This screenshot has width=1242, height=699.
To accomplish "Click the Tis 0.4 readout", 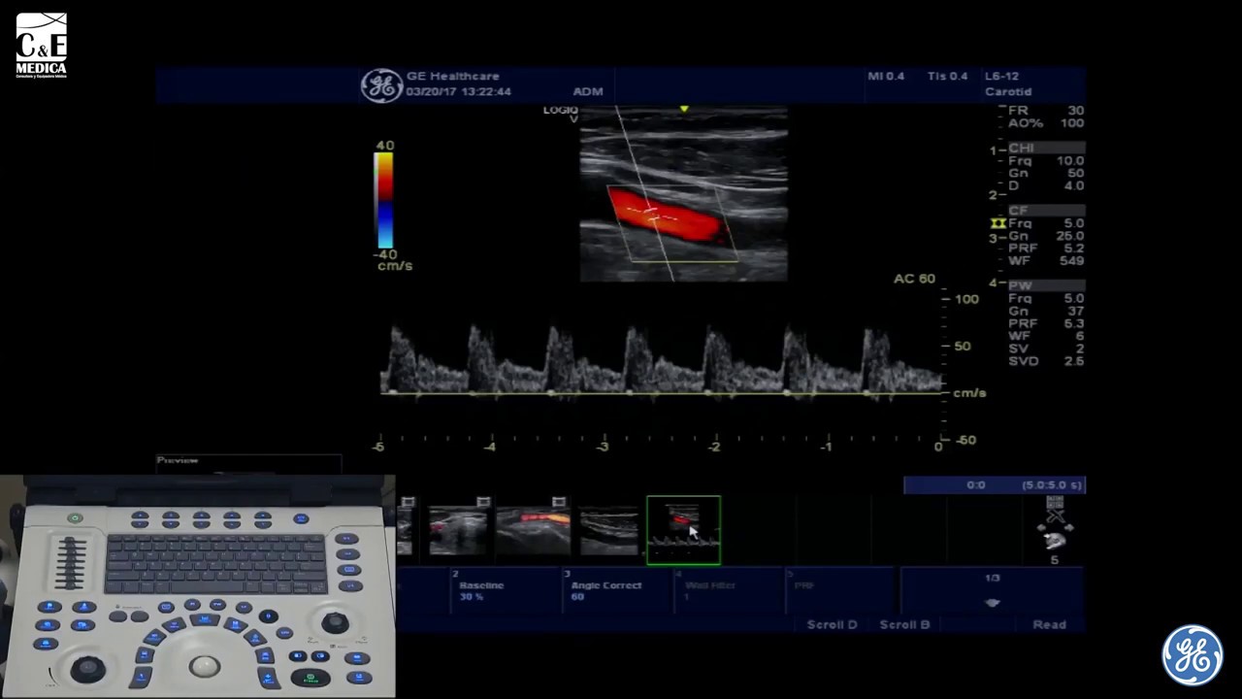I will tap(947, 76).
